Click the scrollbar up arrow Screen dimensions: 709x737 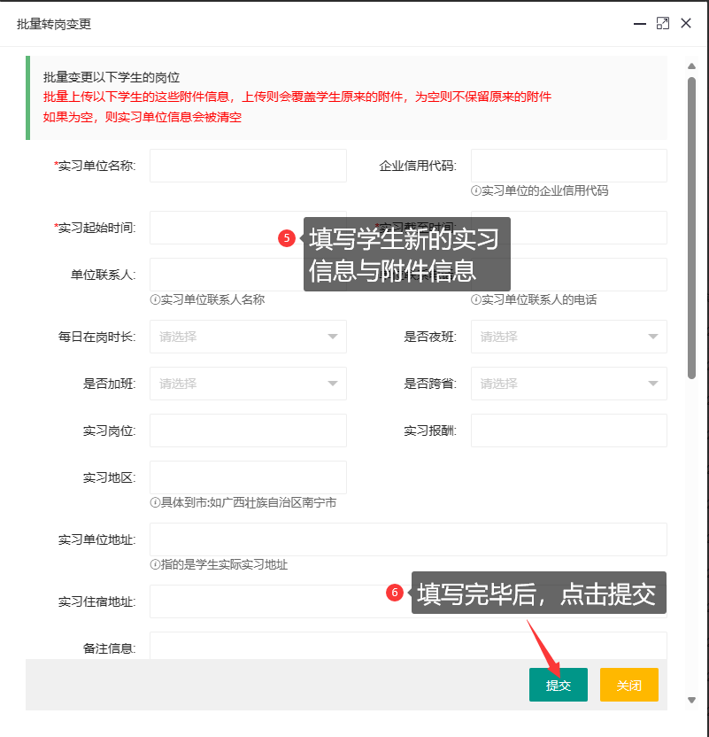[692, 64]
